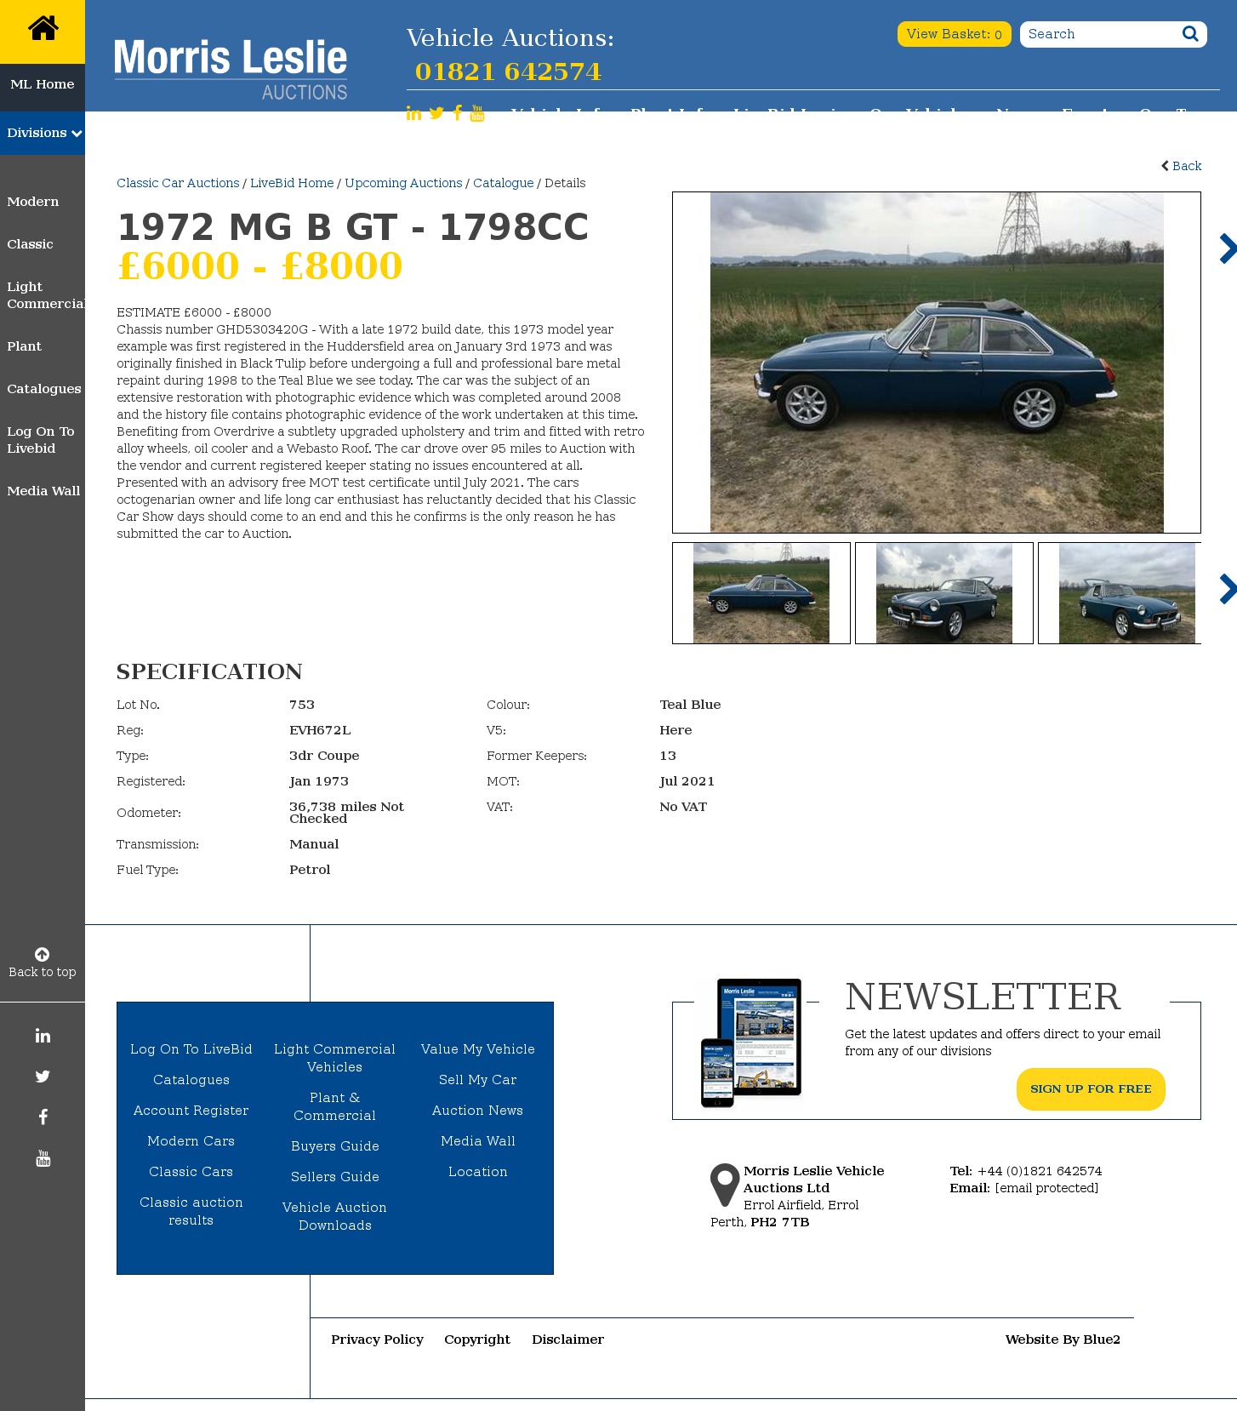Viewport: 1237px width, 1411px height.
Task: Open footer Classic Cars link
Action: click(x=191, y=1172)
